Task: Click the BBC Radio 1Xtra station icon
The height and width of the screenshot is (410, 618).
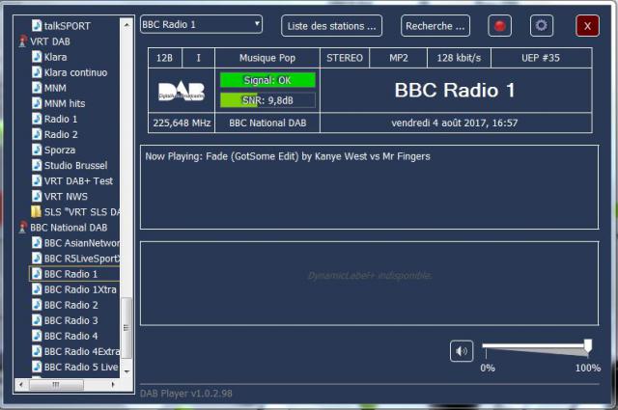Action: coord(37,289)
